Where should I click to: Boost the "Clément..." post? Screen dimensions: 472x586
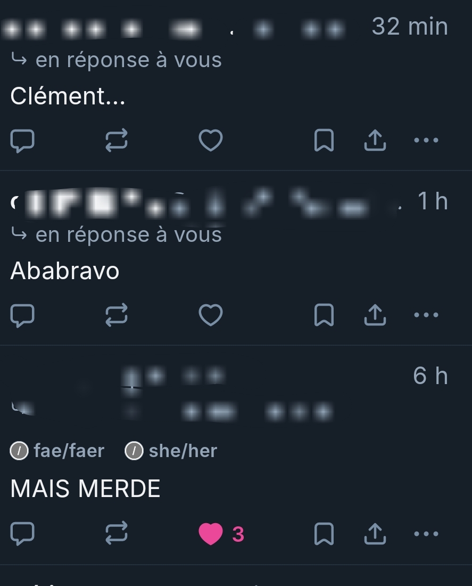point(117,141)
